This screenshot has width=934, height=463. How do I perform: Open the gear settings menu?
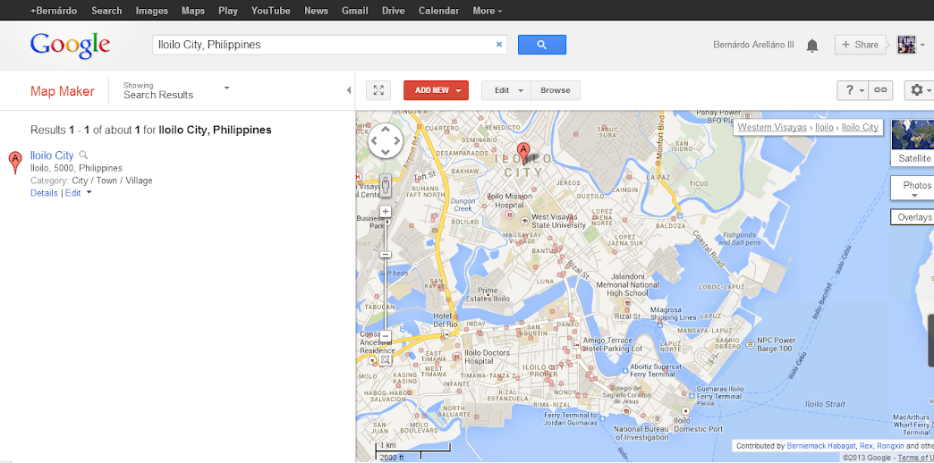[x=921, y=90]
